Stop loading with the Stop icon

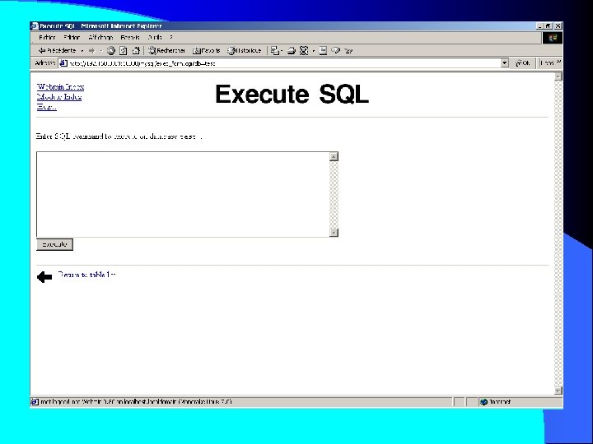pyautogui.click(x=111, y=51)
